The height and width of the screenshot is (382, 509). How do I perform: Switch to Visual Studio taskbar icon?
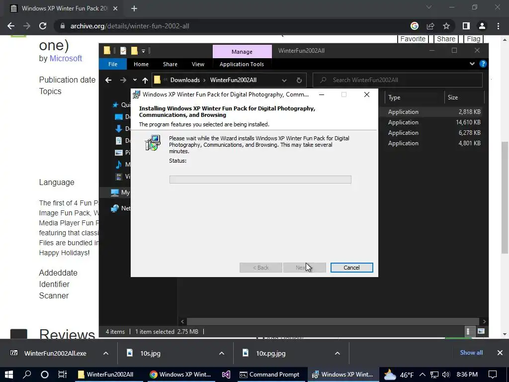coord(226,375)
